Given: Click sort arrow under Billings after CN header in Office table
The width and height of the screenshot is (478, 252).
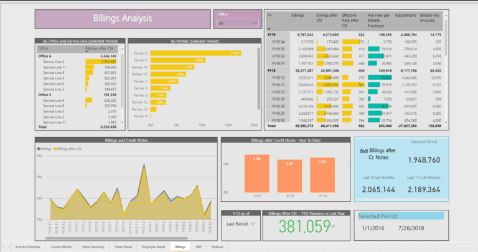Looking at the screenshot, I should (x=87, y=52).
